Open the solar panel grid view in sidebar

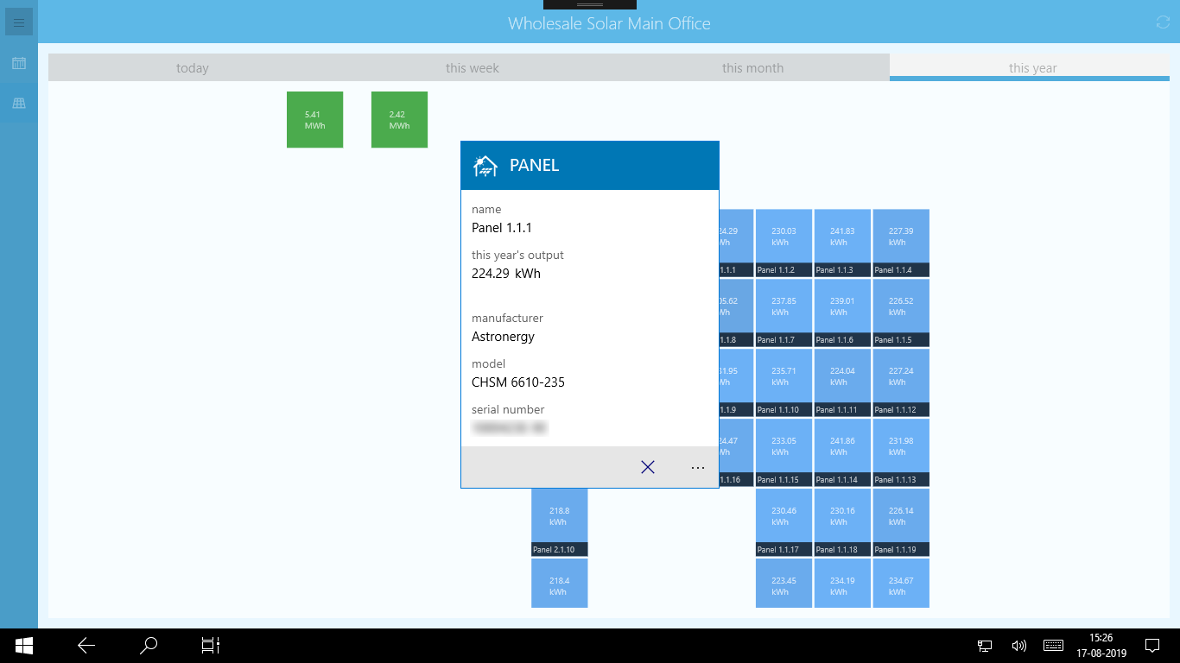coord(18,103)
